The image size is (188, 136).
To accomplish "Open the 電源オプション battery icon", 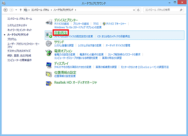I will [x=49, y=53].
